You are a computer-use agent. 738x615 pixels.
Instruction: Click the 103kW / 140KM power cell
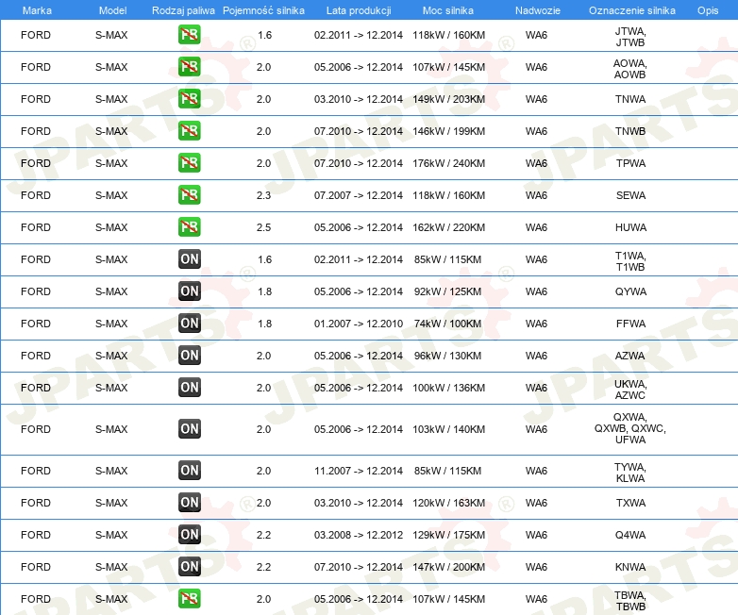point(448,429)
